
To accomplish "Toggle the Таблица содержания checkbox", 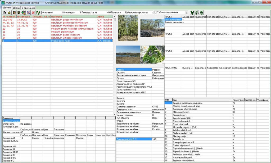I will 155,12.
